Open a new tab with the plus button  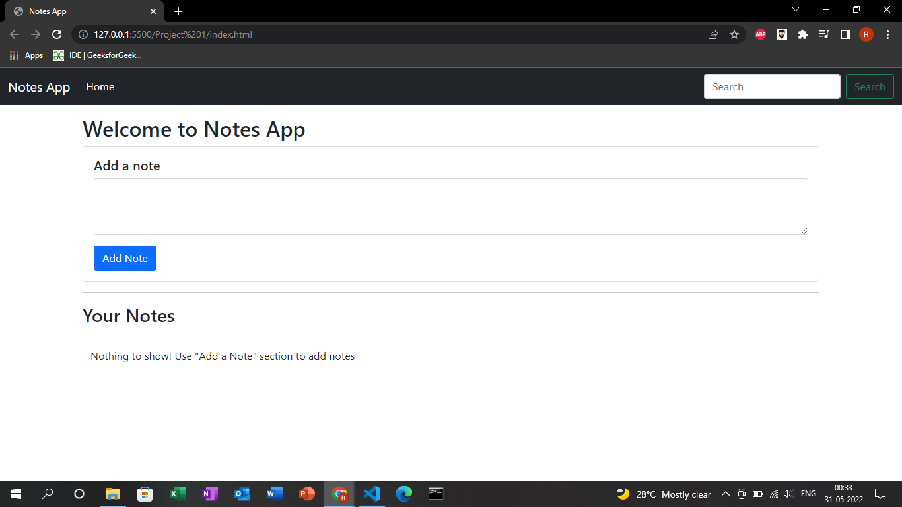click(x=178, y=11)
